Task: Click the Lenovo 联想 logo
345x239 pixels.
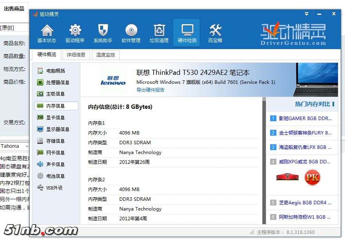Action: coord(113,81)
